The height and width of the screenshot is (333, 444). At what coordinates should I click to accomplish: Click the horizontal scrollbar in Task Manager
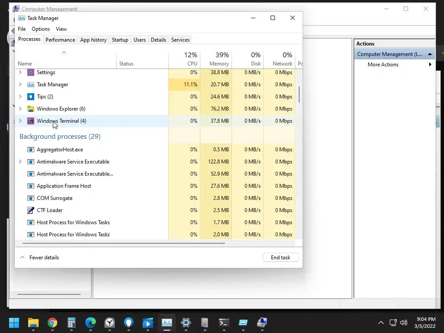[124, 243]
